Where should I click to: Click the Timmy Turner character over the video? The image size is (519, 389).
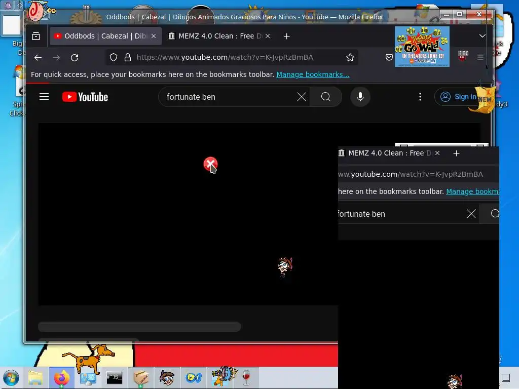point(285,266)
